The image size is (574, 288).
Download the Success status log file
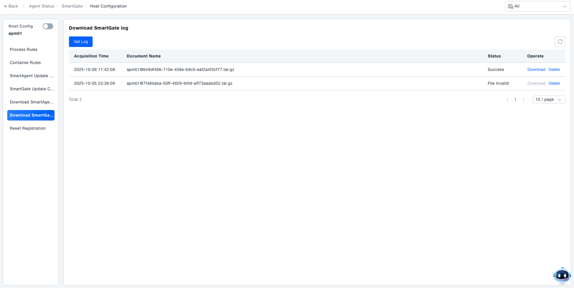pyautogui.click(x=536, y=70)
